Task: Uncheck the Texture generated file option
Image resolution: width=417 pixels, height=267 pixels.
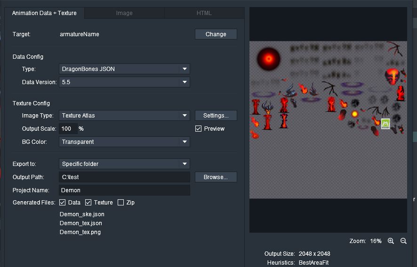Action: coord(88,203)
